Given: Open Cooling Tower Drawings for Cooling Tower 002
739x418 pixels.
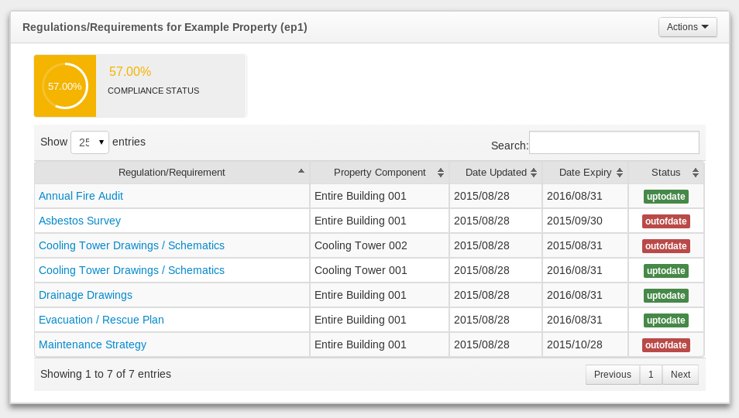Looking at the screenshot, I should tap(132, 245).
